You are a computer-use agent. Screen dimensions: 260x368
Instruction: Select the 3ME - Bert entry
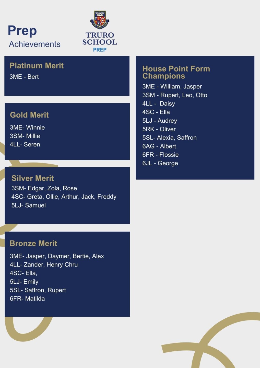point(24,77)
